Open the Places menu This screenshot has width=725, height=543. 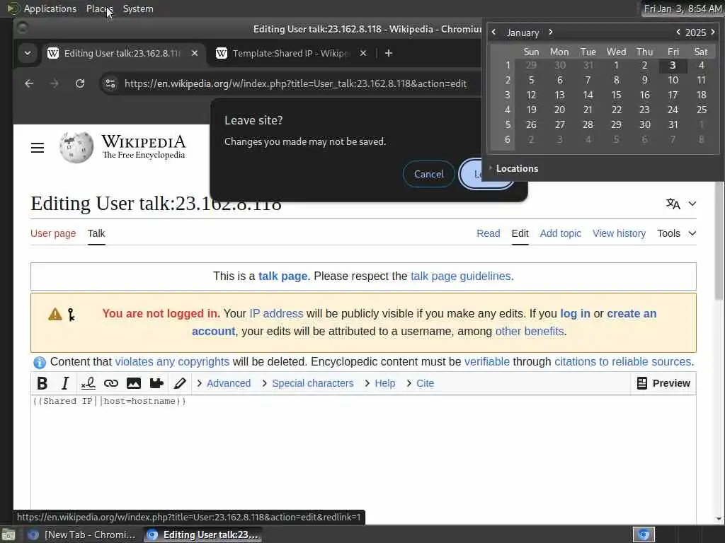click(99, 8)
